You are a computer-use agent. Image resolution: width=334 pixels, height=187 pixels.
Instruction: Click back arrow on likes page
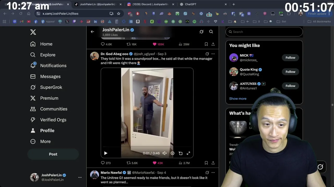(x=92, y=32)
